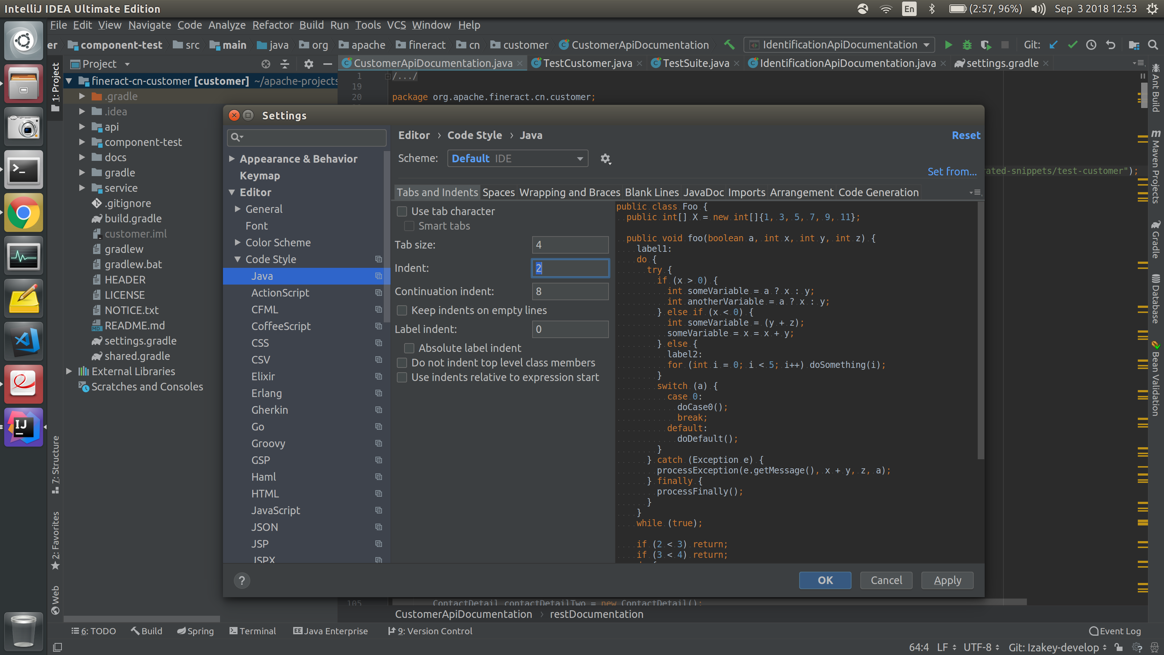The height and width of the screenshot is (655, 1164).
Task: Collapse the Code Style node
Action: (238, 259)
